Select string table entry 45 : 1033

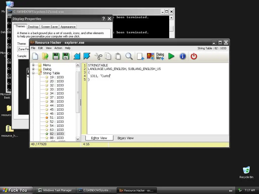tap(57, 110)
